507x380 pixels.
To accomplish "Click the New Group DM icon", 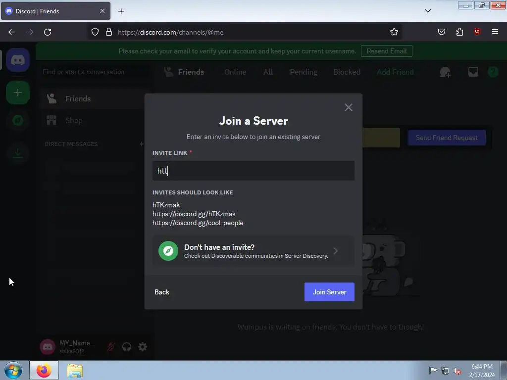I will pyautogui.click(x=445, y=72).
